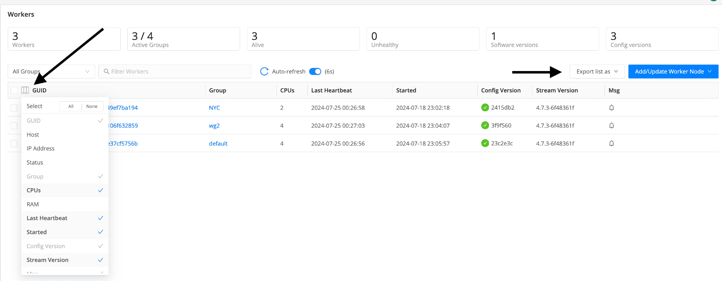Click the bell icon in the wg2 row
Viewport: 722px width, 281px height.
tap(611, 126)
